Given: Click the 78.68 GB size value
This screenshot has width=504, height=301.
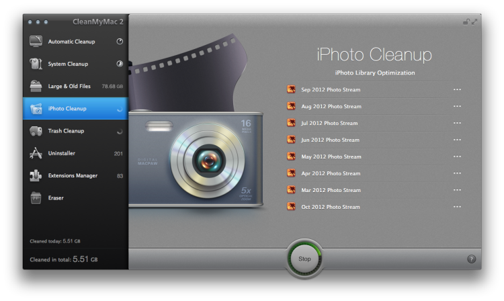Looking at the screenshot, I should point(112,86).
